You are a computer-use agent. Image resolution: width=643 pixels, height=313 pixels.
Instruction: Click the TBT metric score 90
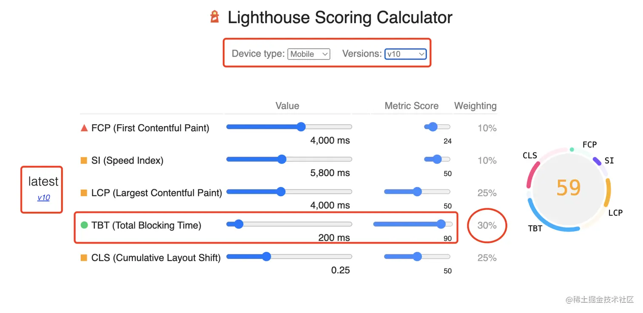coord(447,239)
